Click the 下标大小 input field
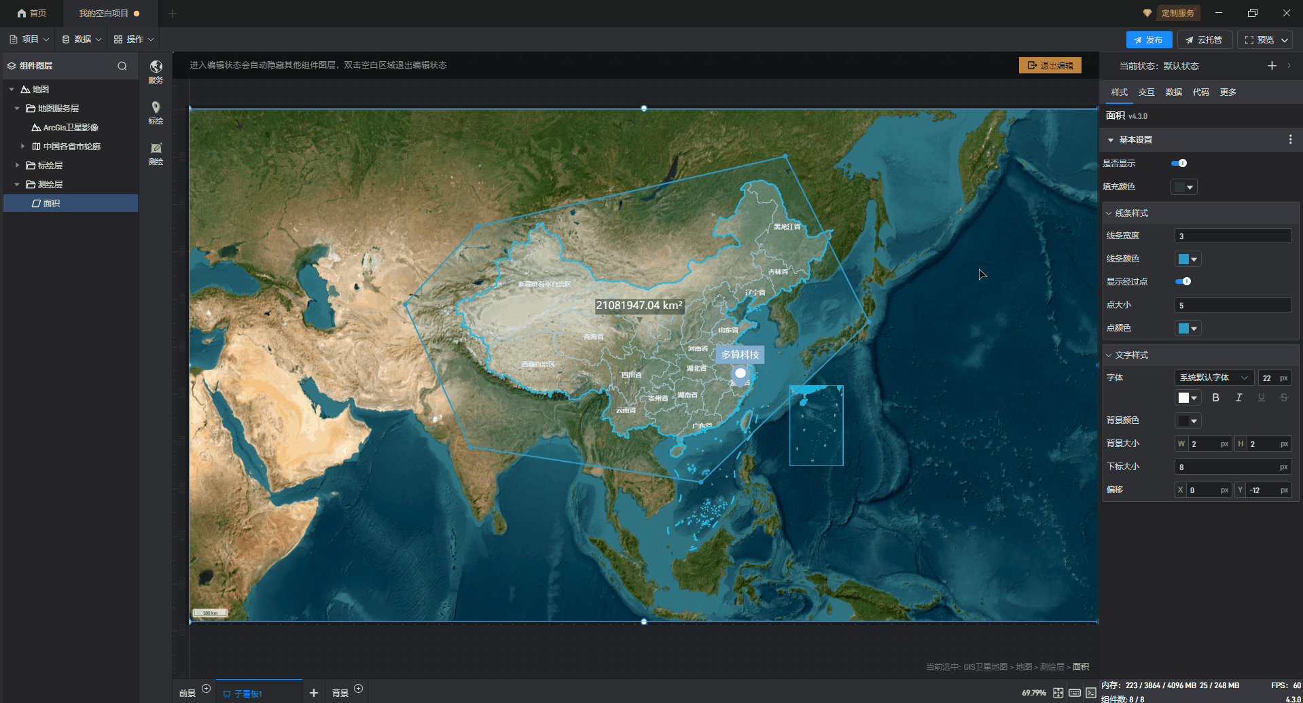This screenshot has width=1303, height=703. pos(1233,467)
